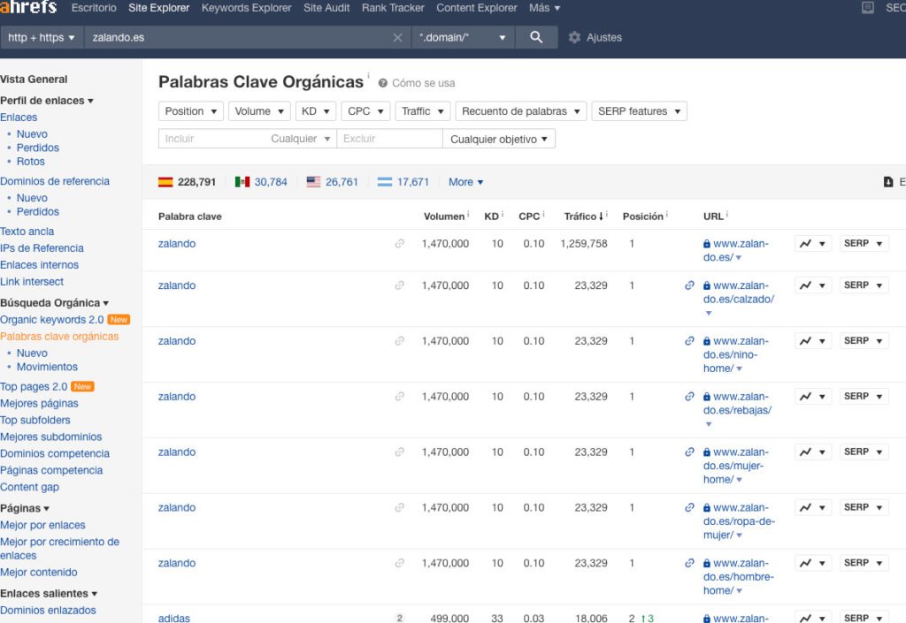Open Recuento de palabras dropdown

tap(520, 111)
